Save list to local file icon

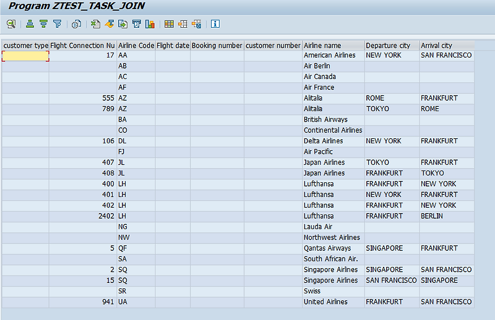point(123,24)
